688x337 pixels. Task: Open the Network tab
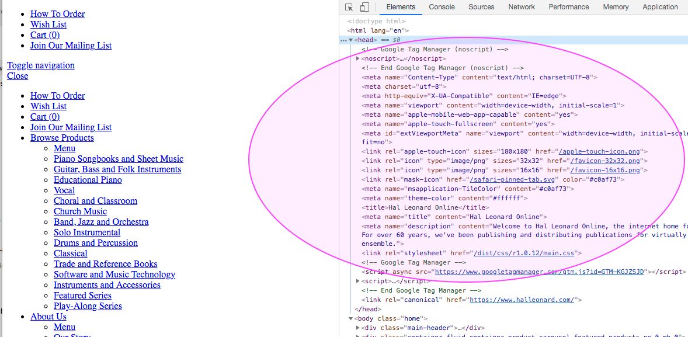[522, 7]
